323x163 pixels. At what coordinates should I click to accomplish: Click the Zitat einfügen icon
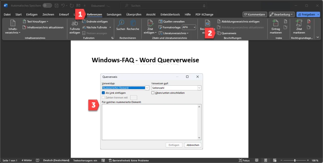(x=150, y=23)
